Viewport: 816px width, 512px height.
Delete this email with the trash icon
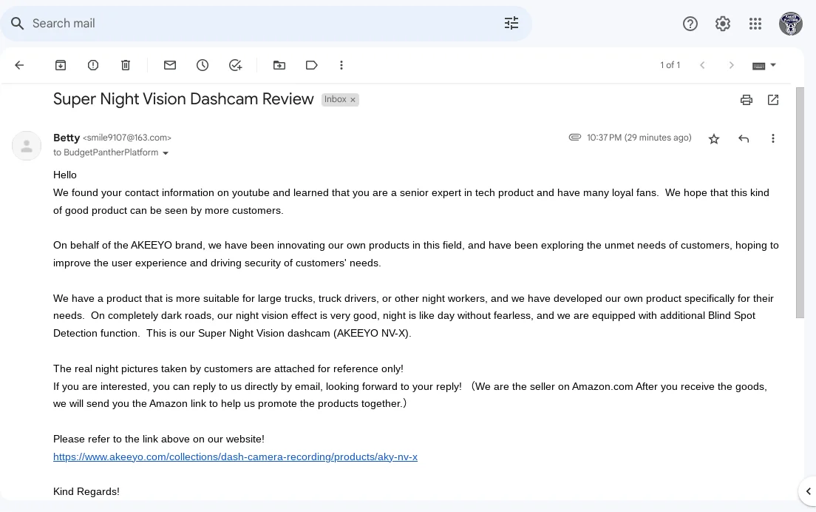[x=126, y=65]
